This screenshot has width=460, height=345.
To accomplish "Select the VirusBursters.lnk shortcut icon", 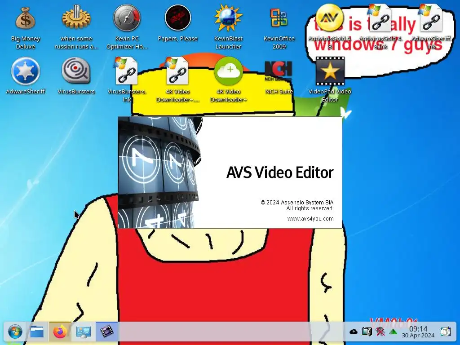I will pos(127,71).
